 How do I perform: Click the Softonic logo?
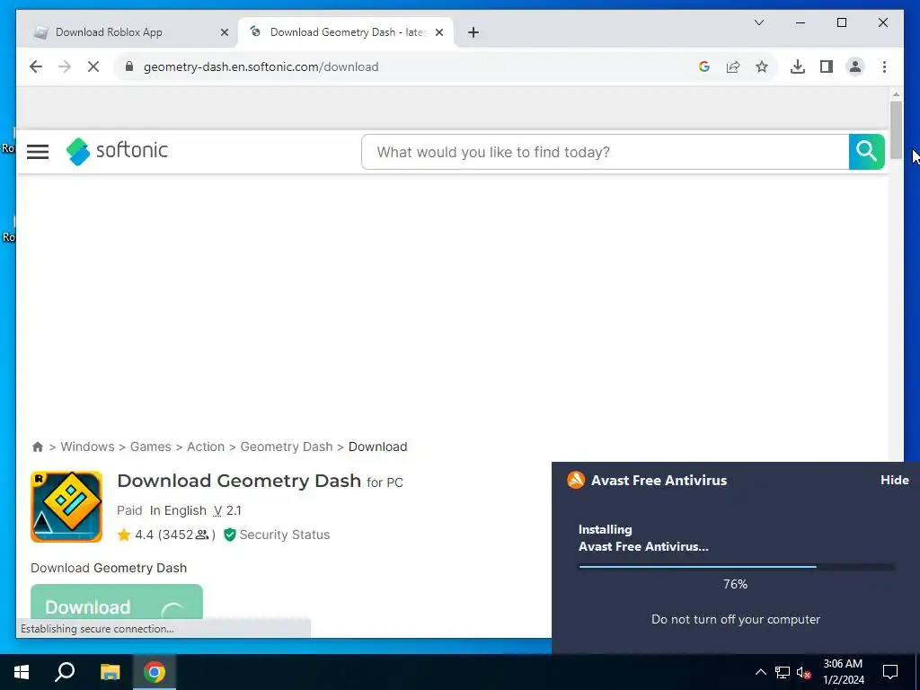click(117, 151)
